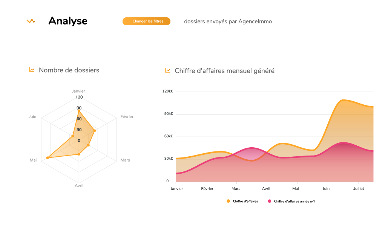This screenshot has width=391, height=232.
Task: Click "Juillet" on the revenue chart x-axis
Action: [359, 189]
